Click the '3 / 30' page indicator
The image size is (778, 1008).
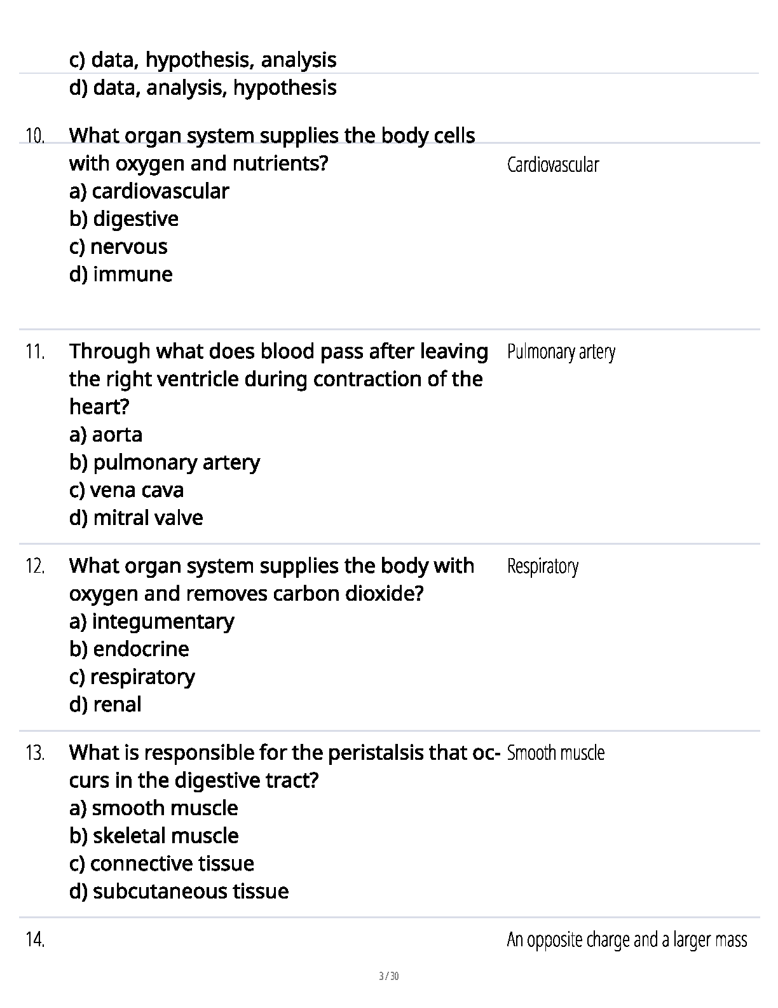(x=388, y=976)
